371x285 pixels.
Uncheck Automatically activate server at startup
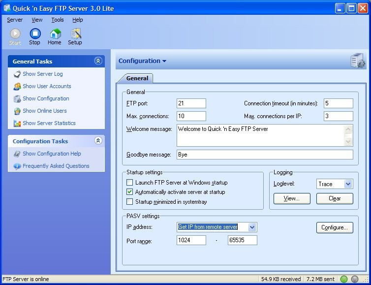[130, 192]
